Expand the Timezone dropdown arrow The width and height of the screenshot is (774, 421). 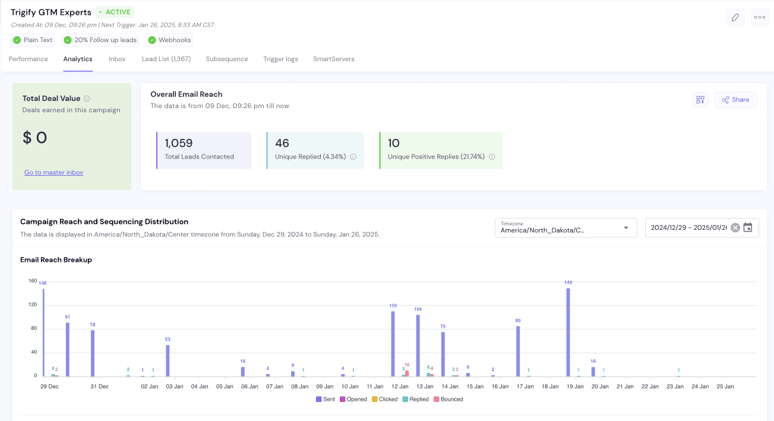pyautogui.click(x=625, y=228)
